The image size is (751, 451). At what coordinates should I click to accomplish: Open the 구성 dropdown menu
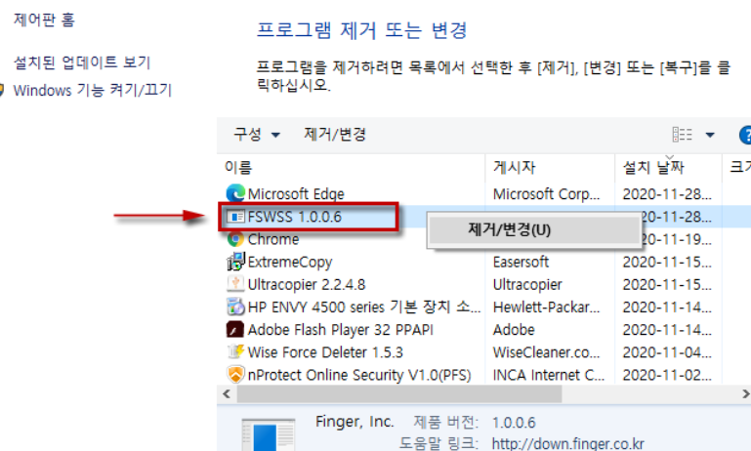257,135
